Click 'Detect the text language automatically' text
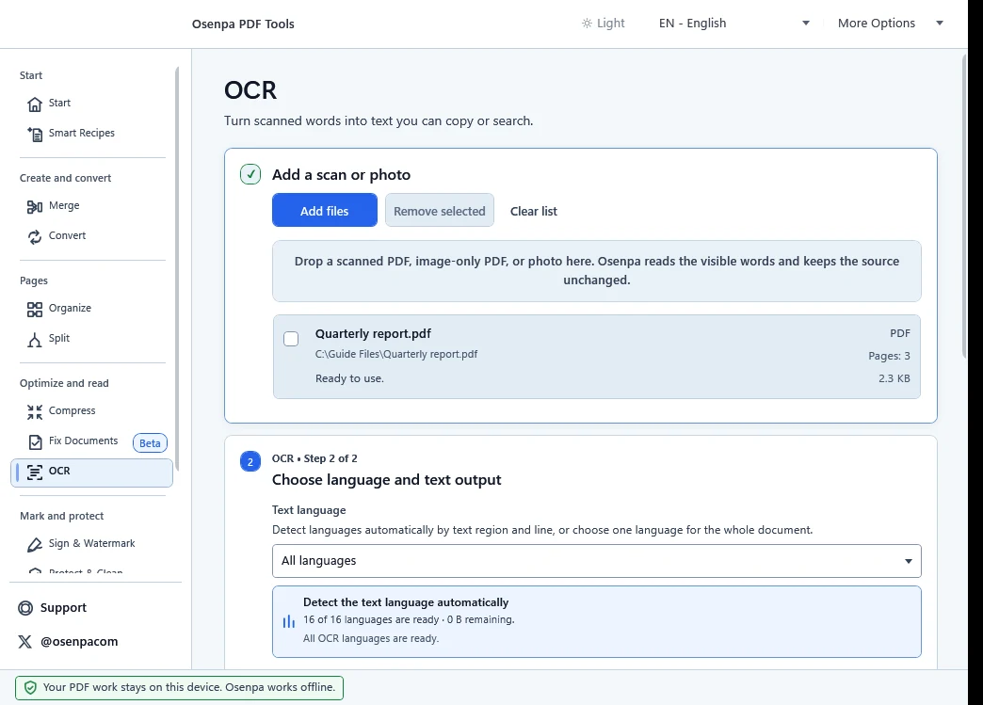 tap(406, 602)
